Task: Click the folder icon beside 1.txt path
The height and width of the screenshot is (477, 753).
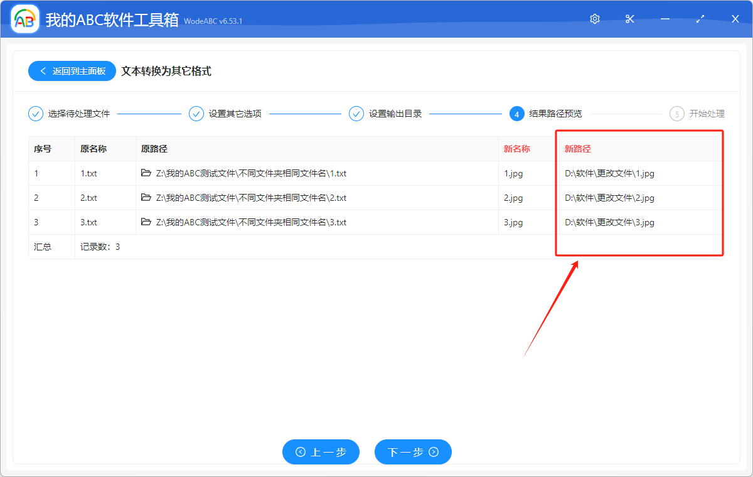Action: [x=146, y=173]
